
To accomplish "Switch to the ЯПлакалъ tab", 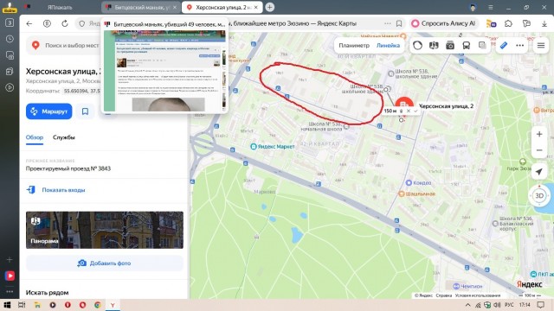I will tap(60, 7).
